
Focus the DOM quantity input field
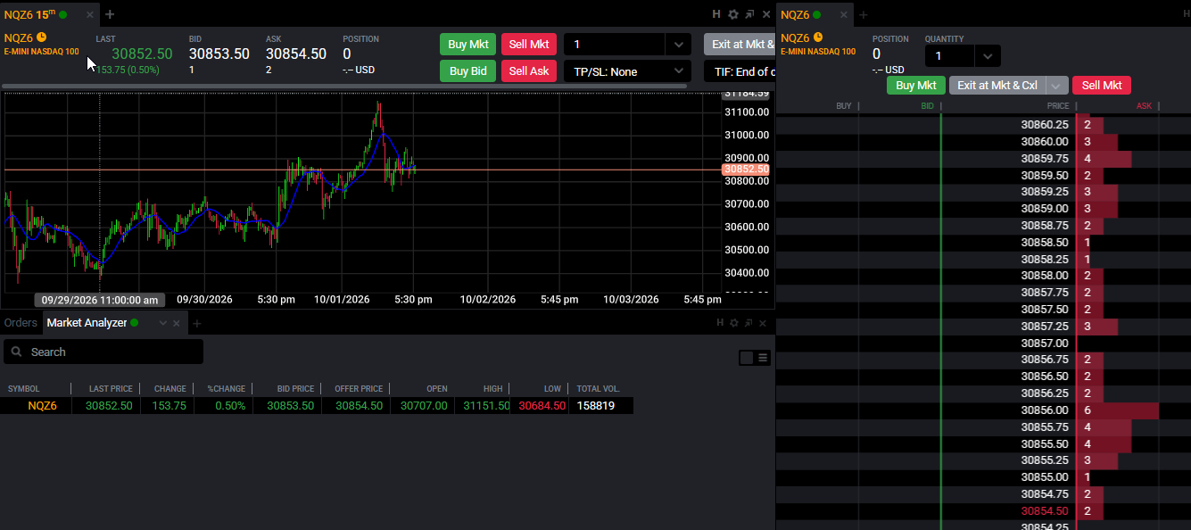949,56
